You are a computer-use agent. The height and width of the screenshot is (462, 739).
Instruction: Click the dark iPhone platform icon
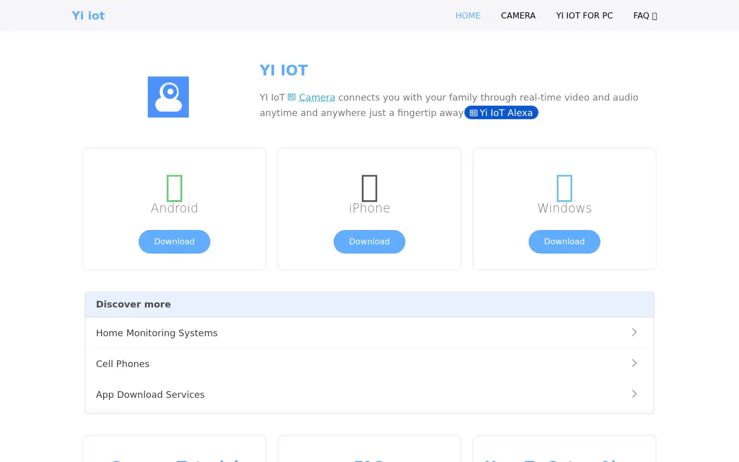[x=369, y=188]
